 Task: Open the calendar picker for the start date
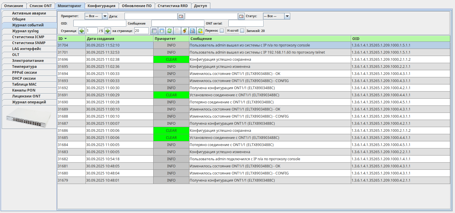(181, 16)
